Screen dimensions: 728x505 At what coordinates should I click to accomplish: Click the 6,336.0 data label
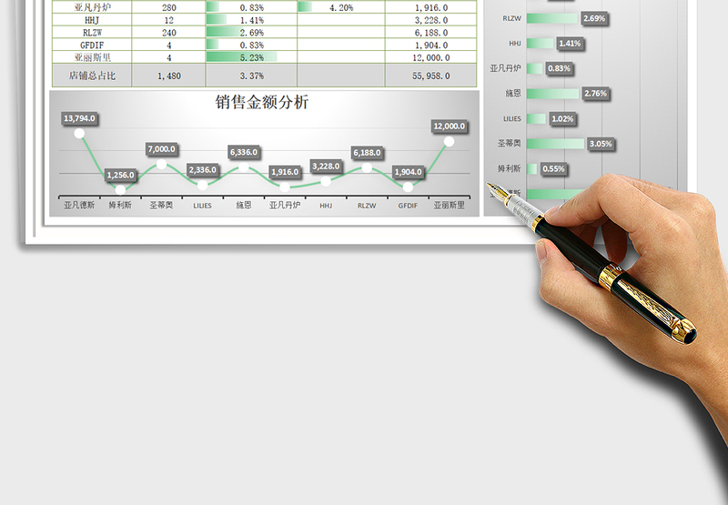click(x=244, y=152)
